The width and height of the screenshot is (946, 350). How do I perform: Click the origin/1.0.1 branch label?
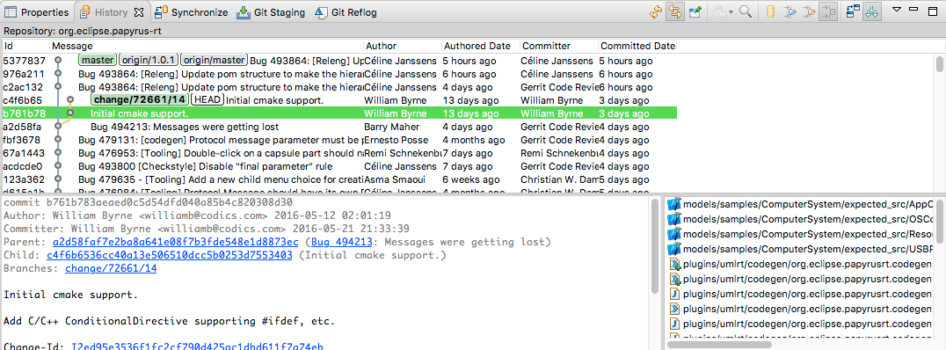(149, 61)
